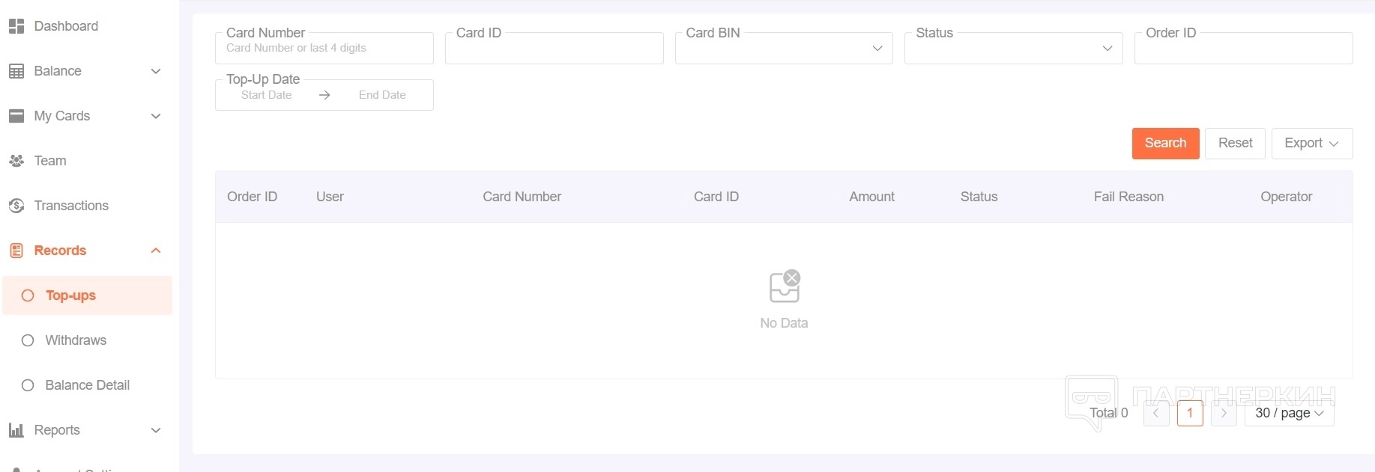Open the 30 / page size dropdown
The image size is (1375, 472).
coord(1289,413)
